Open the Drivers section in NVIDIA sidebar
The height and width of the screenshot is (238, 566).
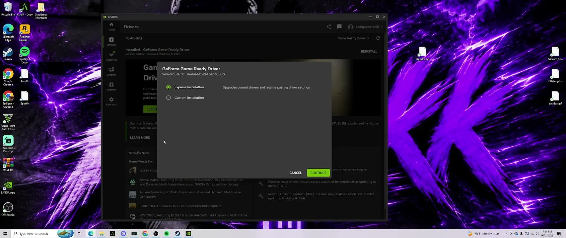(x=111, y=42)
